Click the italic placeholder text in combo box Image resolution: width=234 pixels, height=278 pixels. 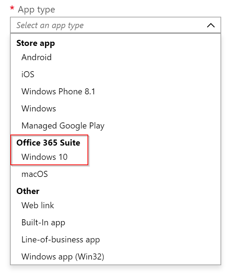coord(50,25)
